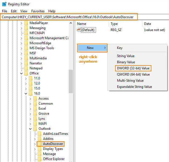Choose QWORD (64-bit) Value
Image resolution: width=169 pixels, height=162 pixels.
[134, 74]
